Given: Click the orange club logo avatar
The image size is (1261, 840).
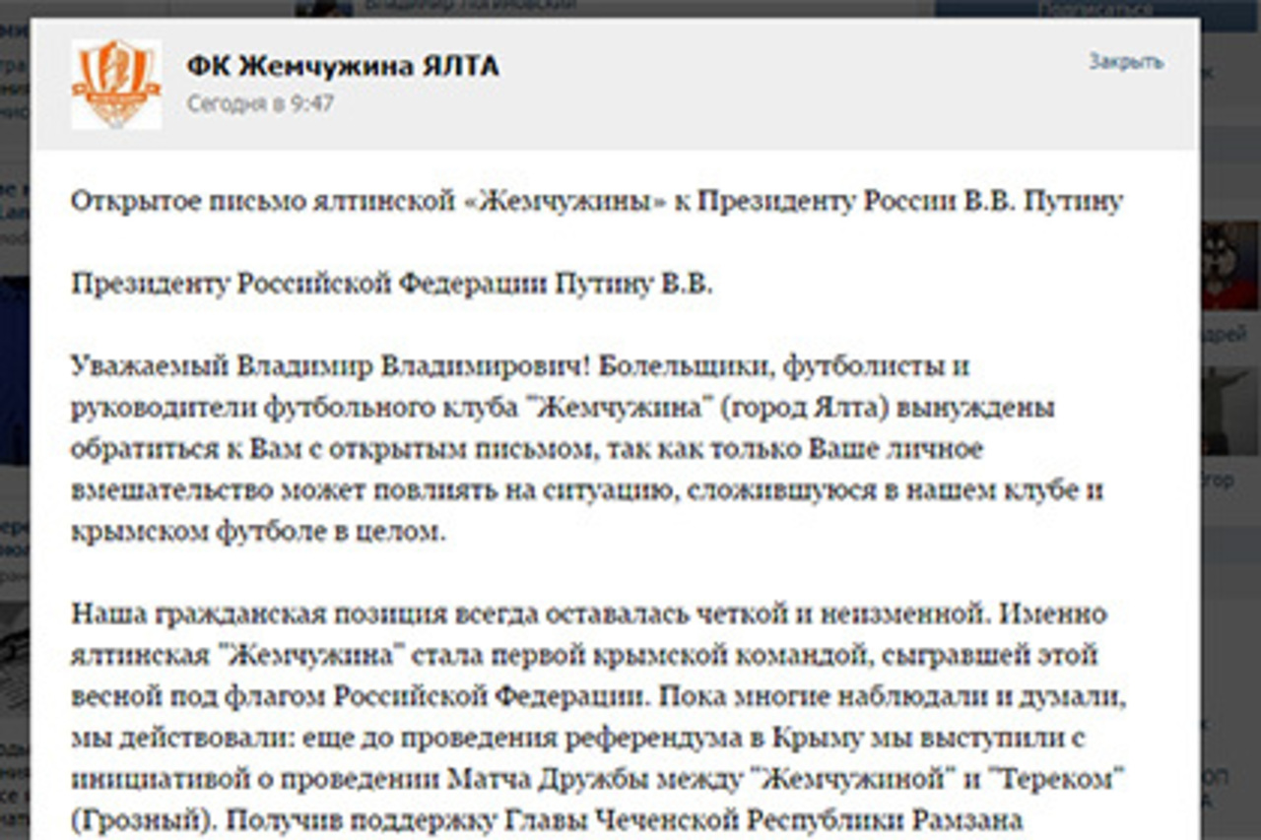Looking at the screenshot, I should click(116, 84).
